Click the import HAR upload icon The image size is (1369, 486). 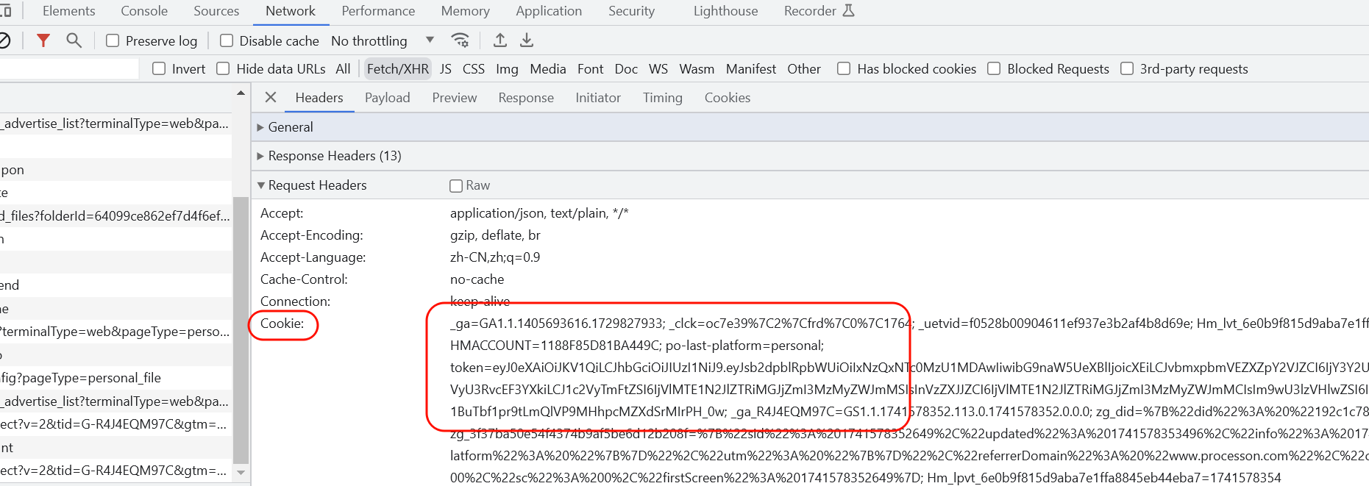500,40
